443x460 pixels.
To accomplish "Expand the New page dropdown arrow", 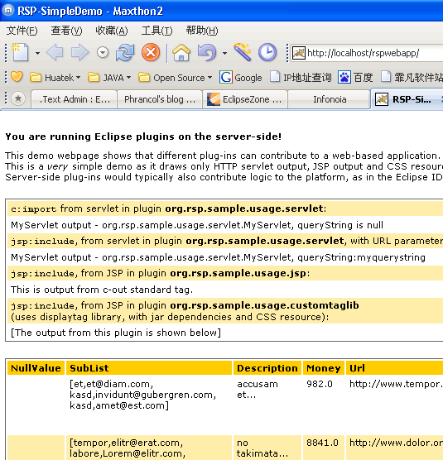I will [x=37, y=53].
